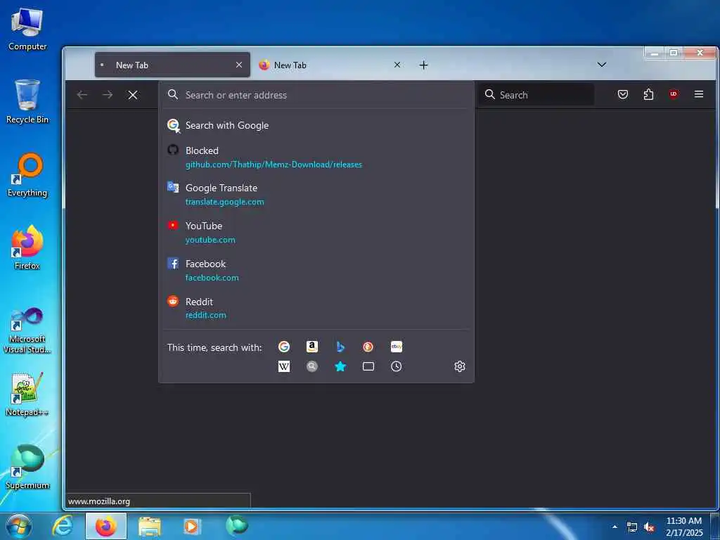The width and height of the screenshot is (720, 540).
Task: Switch to the second New Tab with Firefox logo
Action: (x=330, y=65)
